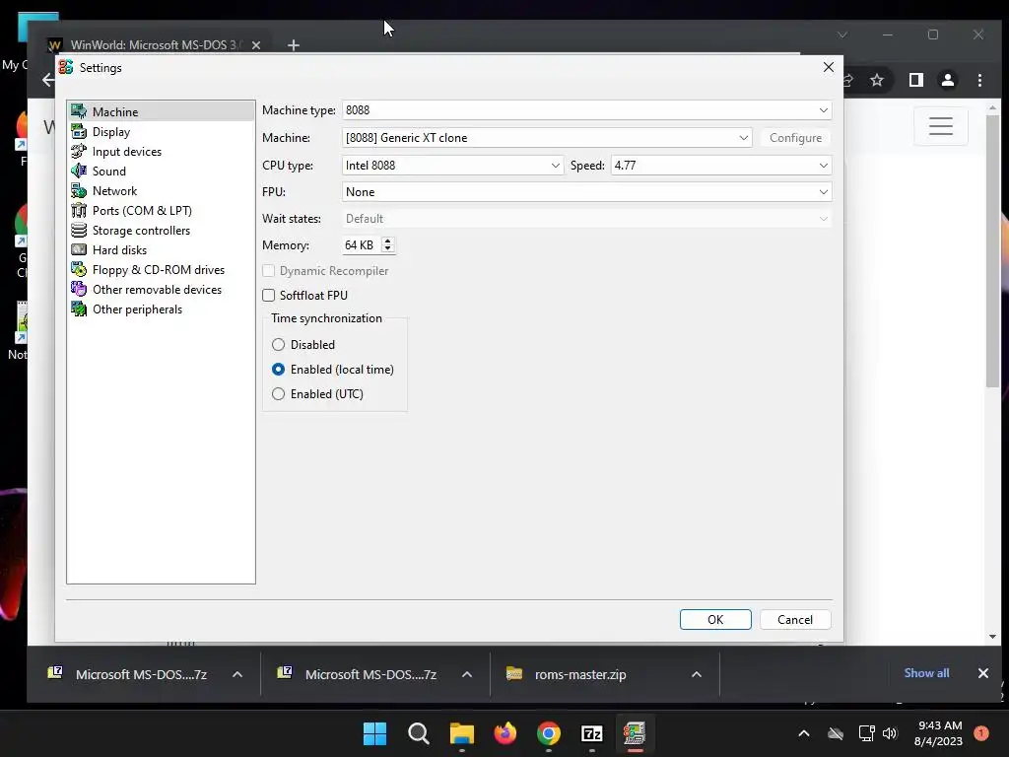Open the Speed dropdown showing 4.77
The width and height of the screenshot is (1009, 757).
720,166
